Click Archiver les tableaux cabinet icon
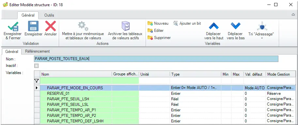Image resolution: width=298 pixels, height=125 pixels. (x=125, y=26)
